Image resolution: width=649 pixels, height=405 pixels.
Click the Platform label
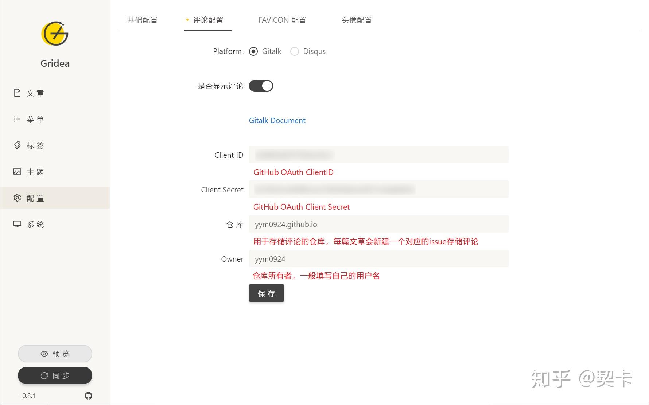[x=229, y=51]
